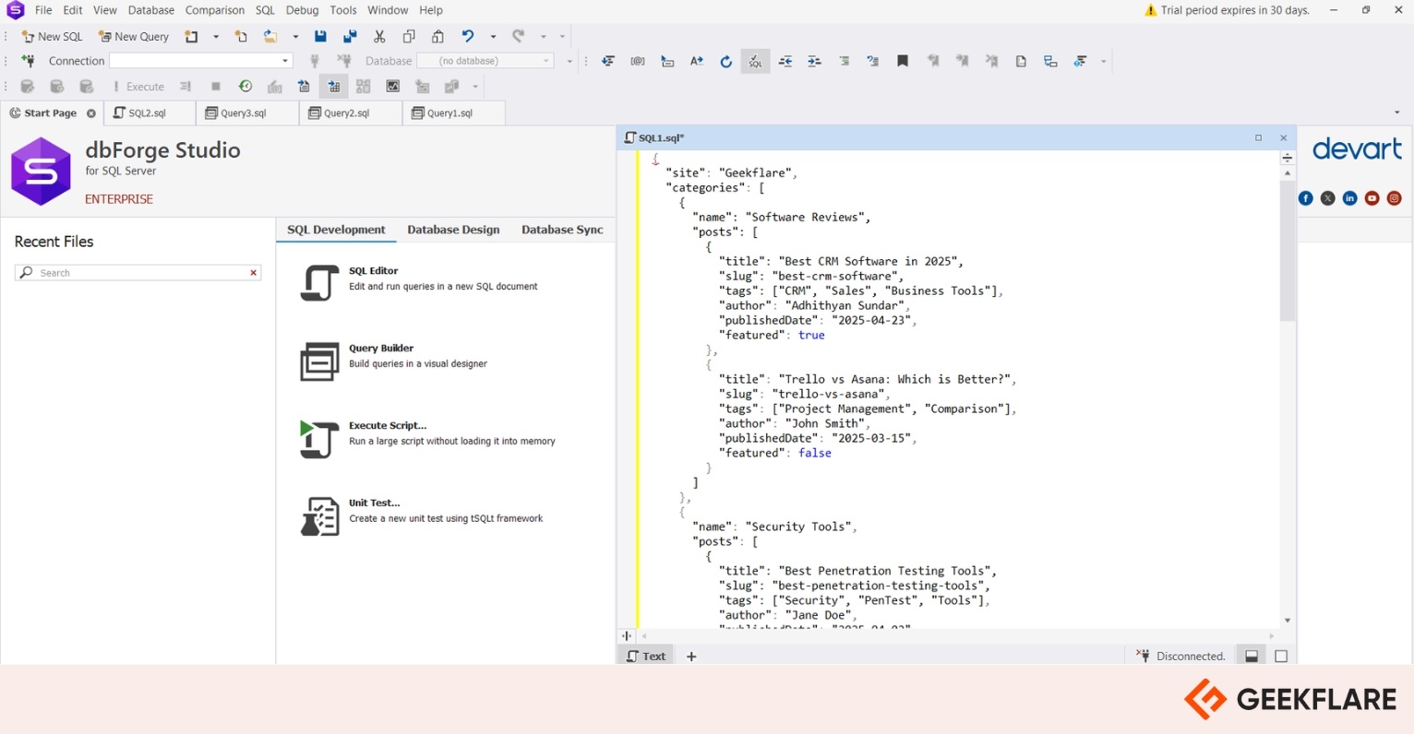The width and height of the screenshot is (1414, 734).
Task: Expand the Open File dropdown arrow
Action: [295, 36]
